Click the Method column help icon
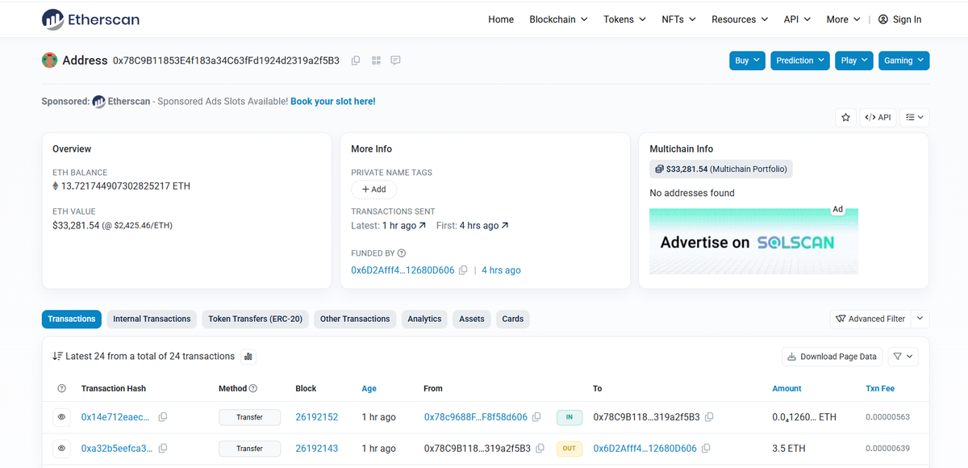The image size is (968, 468). pyautogui.click(x=253, y=389)
